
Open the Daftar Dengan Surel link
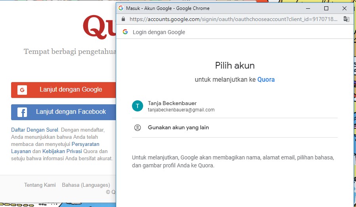pyautogui.click(x=34, y=130)
